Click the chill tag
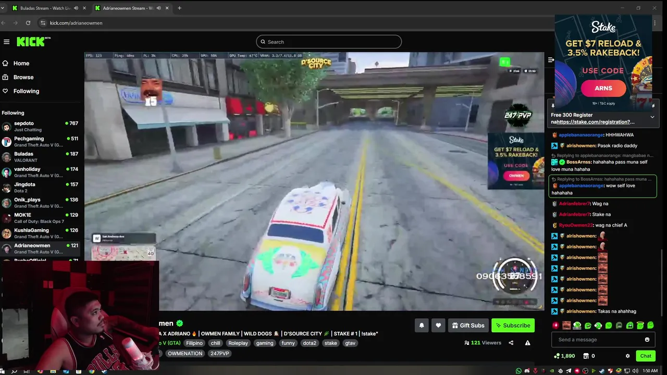The height and width of the screenshot is (375, 667). click(x=215, y=343)
